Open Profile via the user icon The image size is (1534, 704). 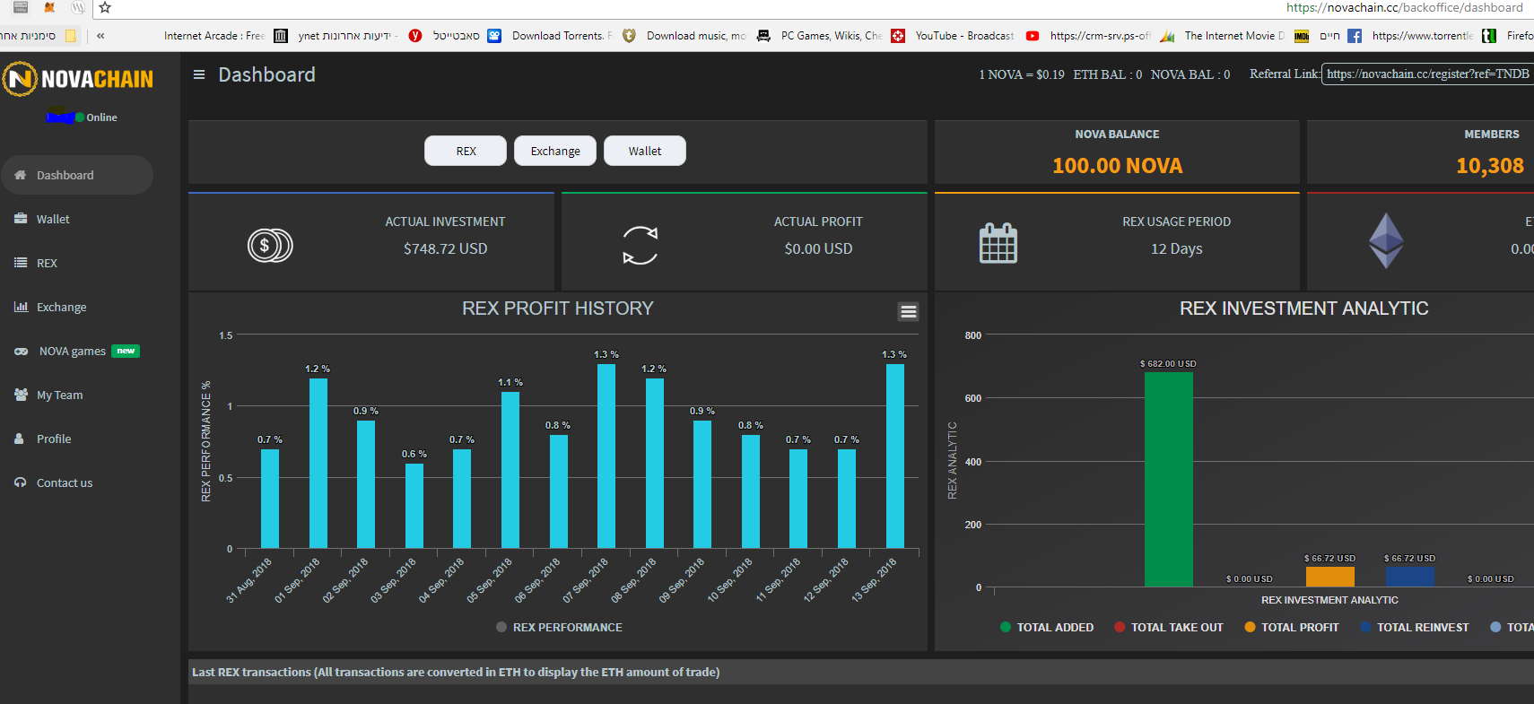[19, 439]
